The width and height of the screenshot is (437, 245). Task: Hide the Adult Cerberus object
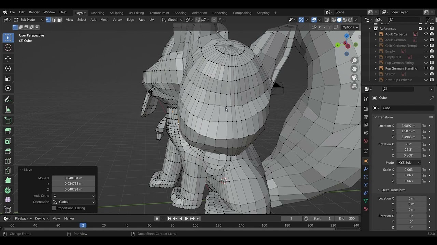[426, 34]
